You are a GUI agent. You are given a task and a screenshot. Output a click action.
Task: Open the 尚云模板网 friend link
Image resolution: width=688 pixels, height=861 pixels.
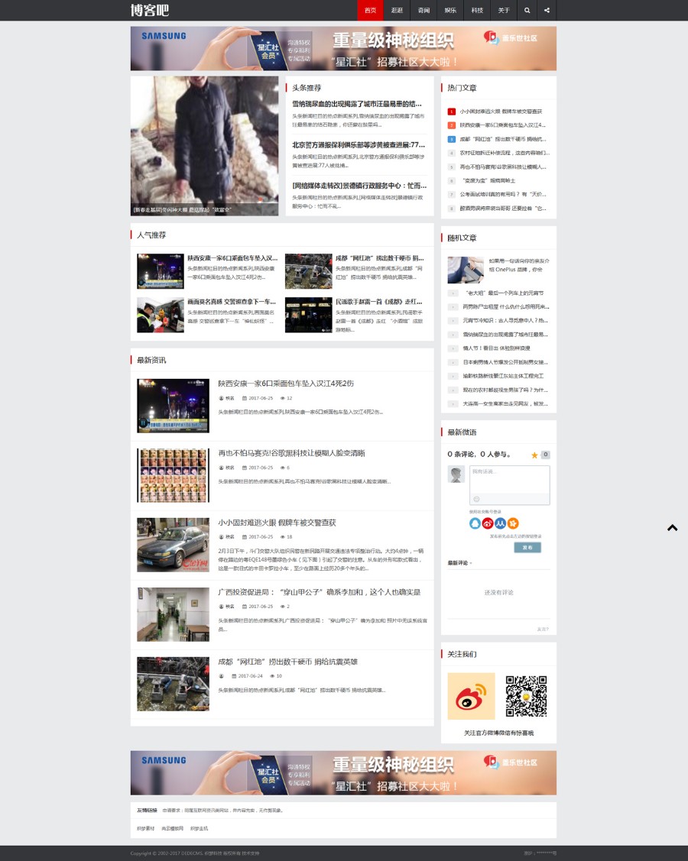(171, 828)
